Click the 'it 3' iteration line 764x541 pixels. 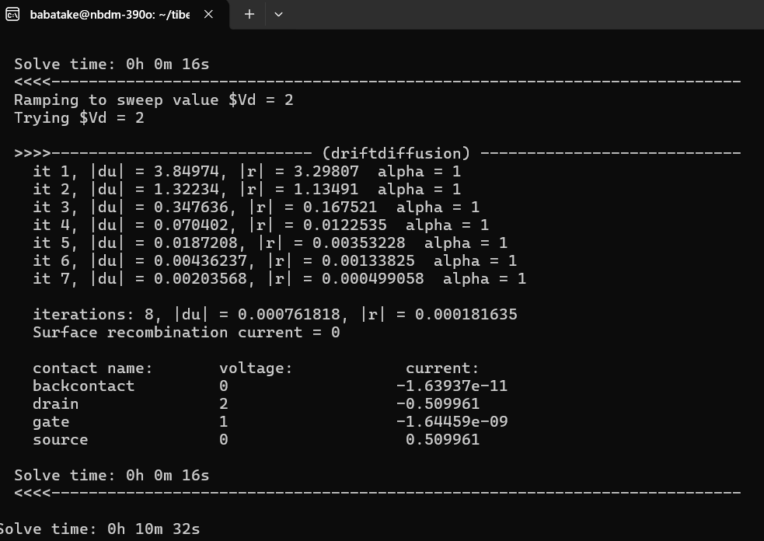(x=256, y=207)
